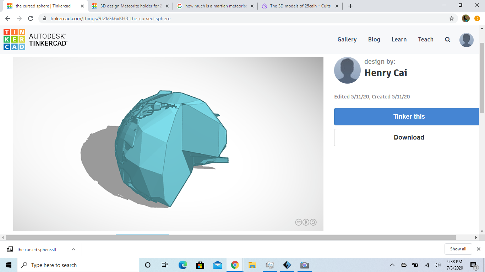Click the Chrome profile avatar icon
The image size is (485, 272).
(466, 18)
